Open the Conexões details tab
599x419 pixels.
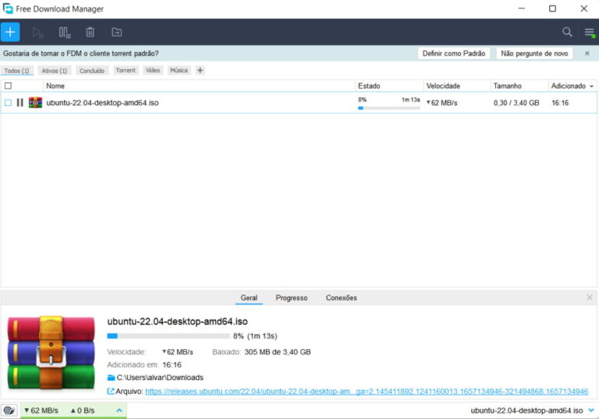coord(341,298)
